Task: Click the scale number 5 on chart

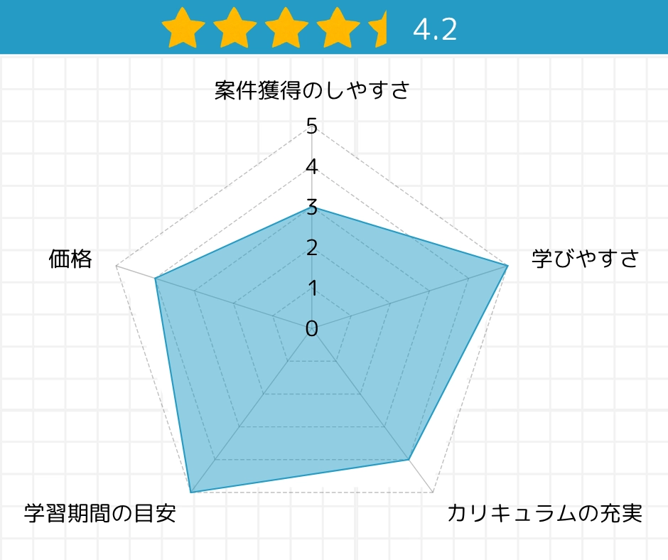Action: [x=312, y=126]
